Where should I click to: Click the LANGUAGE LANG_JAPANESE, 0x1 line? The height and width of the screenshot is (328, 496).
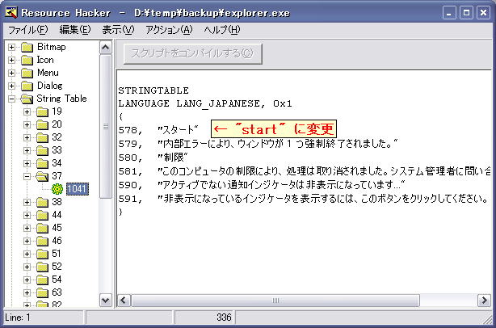[x=205, y=103]
